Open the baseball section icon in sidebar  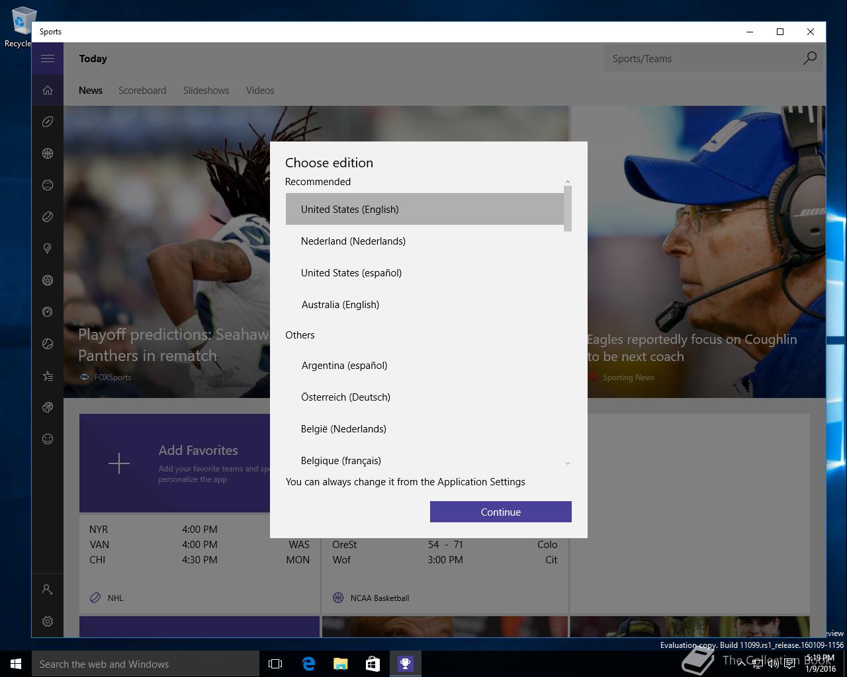coord(48,185)
